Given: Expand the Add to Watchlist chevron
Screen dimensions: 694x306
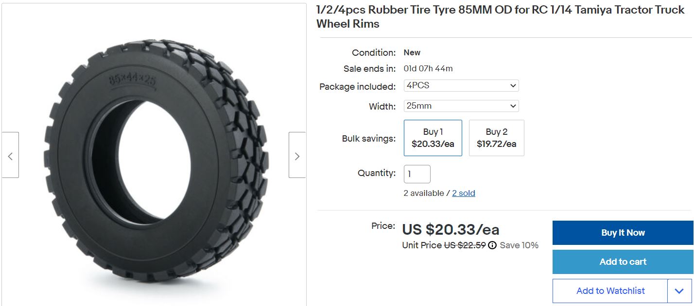Looking at the screenshot, I should coord(679,291).
